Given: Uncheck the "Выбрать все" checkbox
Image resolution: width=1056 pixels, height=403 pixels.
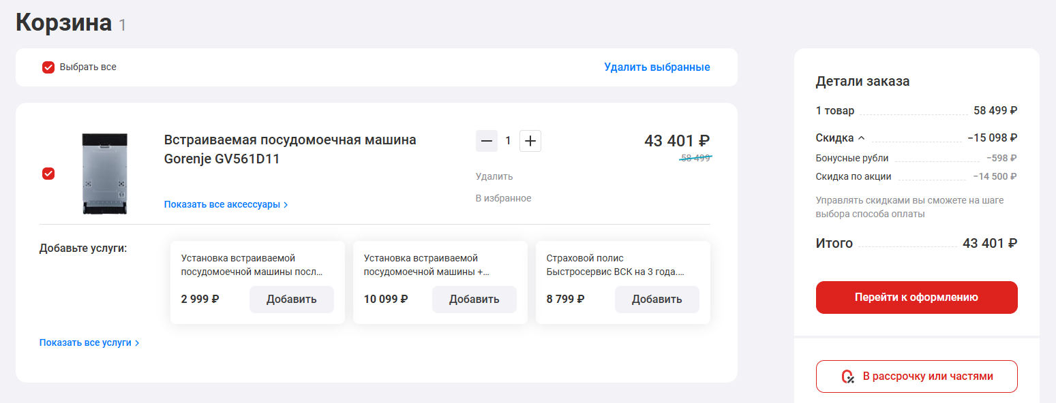Looking at the screenshot, I should coord(48,67).
